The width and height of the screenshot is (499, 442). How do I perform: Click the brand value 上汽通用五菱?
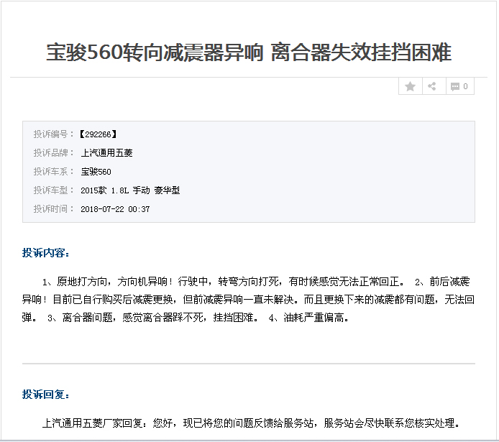(106, 153)
